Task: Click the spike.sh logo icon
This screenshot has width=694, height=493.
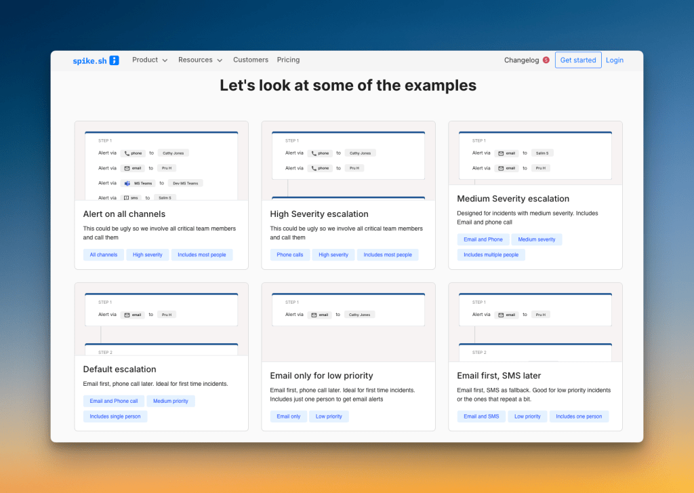Action: pyautogui.click(x=115, y=60)
